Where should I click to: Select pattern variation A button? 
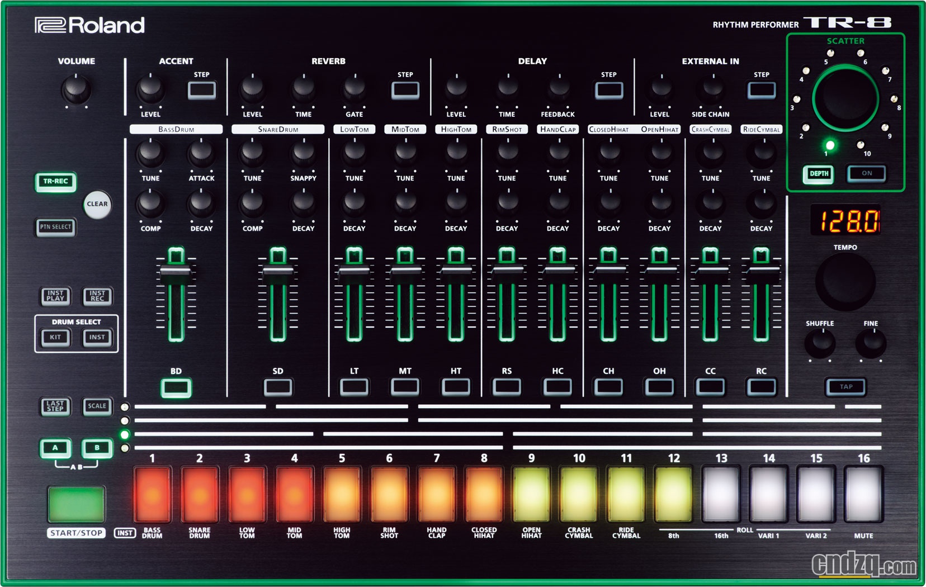click(x=55, y=448)
